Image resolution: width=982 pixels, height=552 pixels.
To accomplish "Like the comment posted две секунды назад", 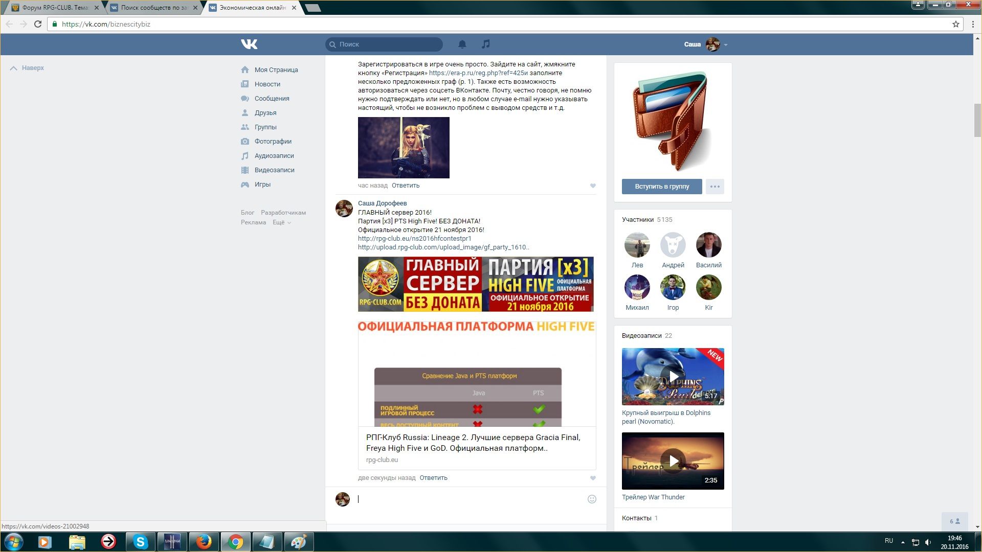I will (x=593, y=478).
